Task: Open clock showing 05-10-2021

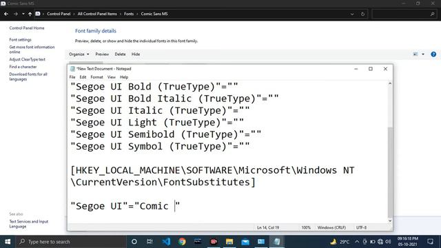Action: pyautogui.click(x=407, y=242)
